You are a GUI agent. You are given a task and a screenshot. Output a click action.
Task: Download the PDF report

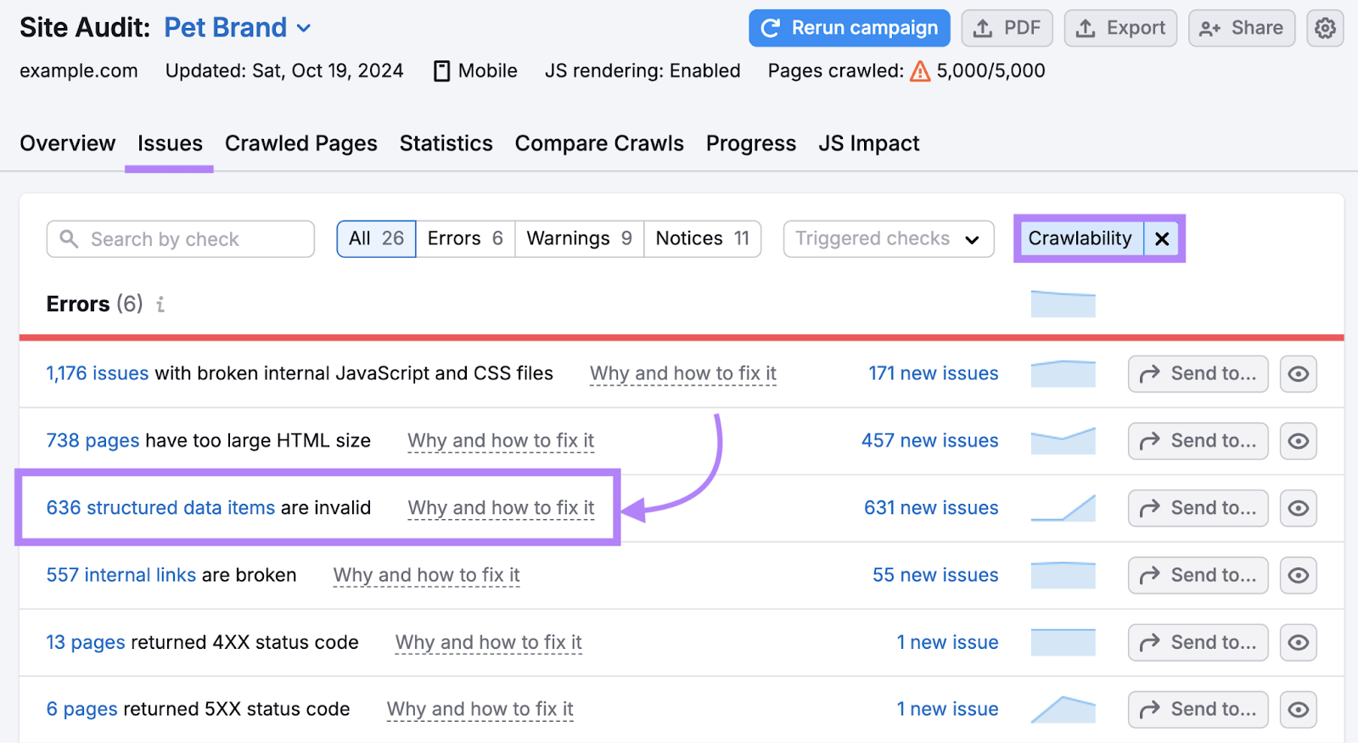tap(1007, 28)
